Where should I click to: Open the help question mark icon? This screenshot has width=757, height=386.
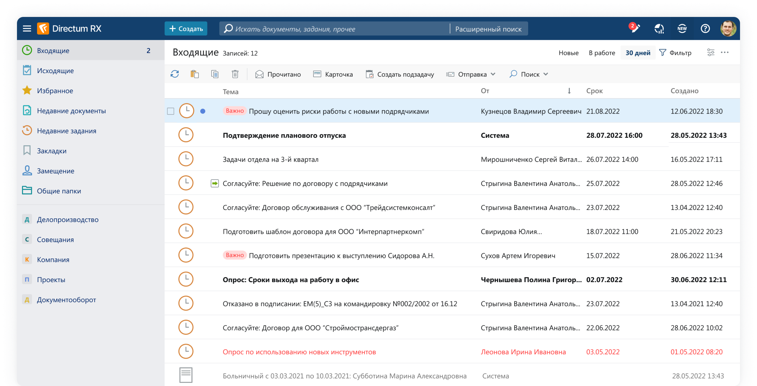(x=705, y=29)
